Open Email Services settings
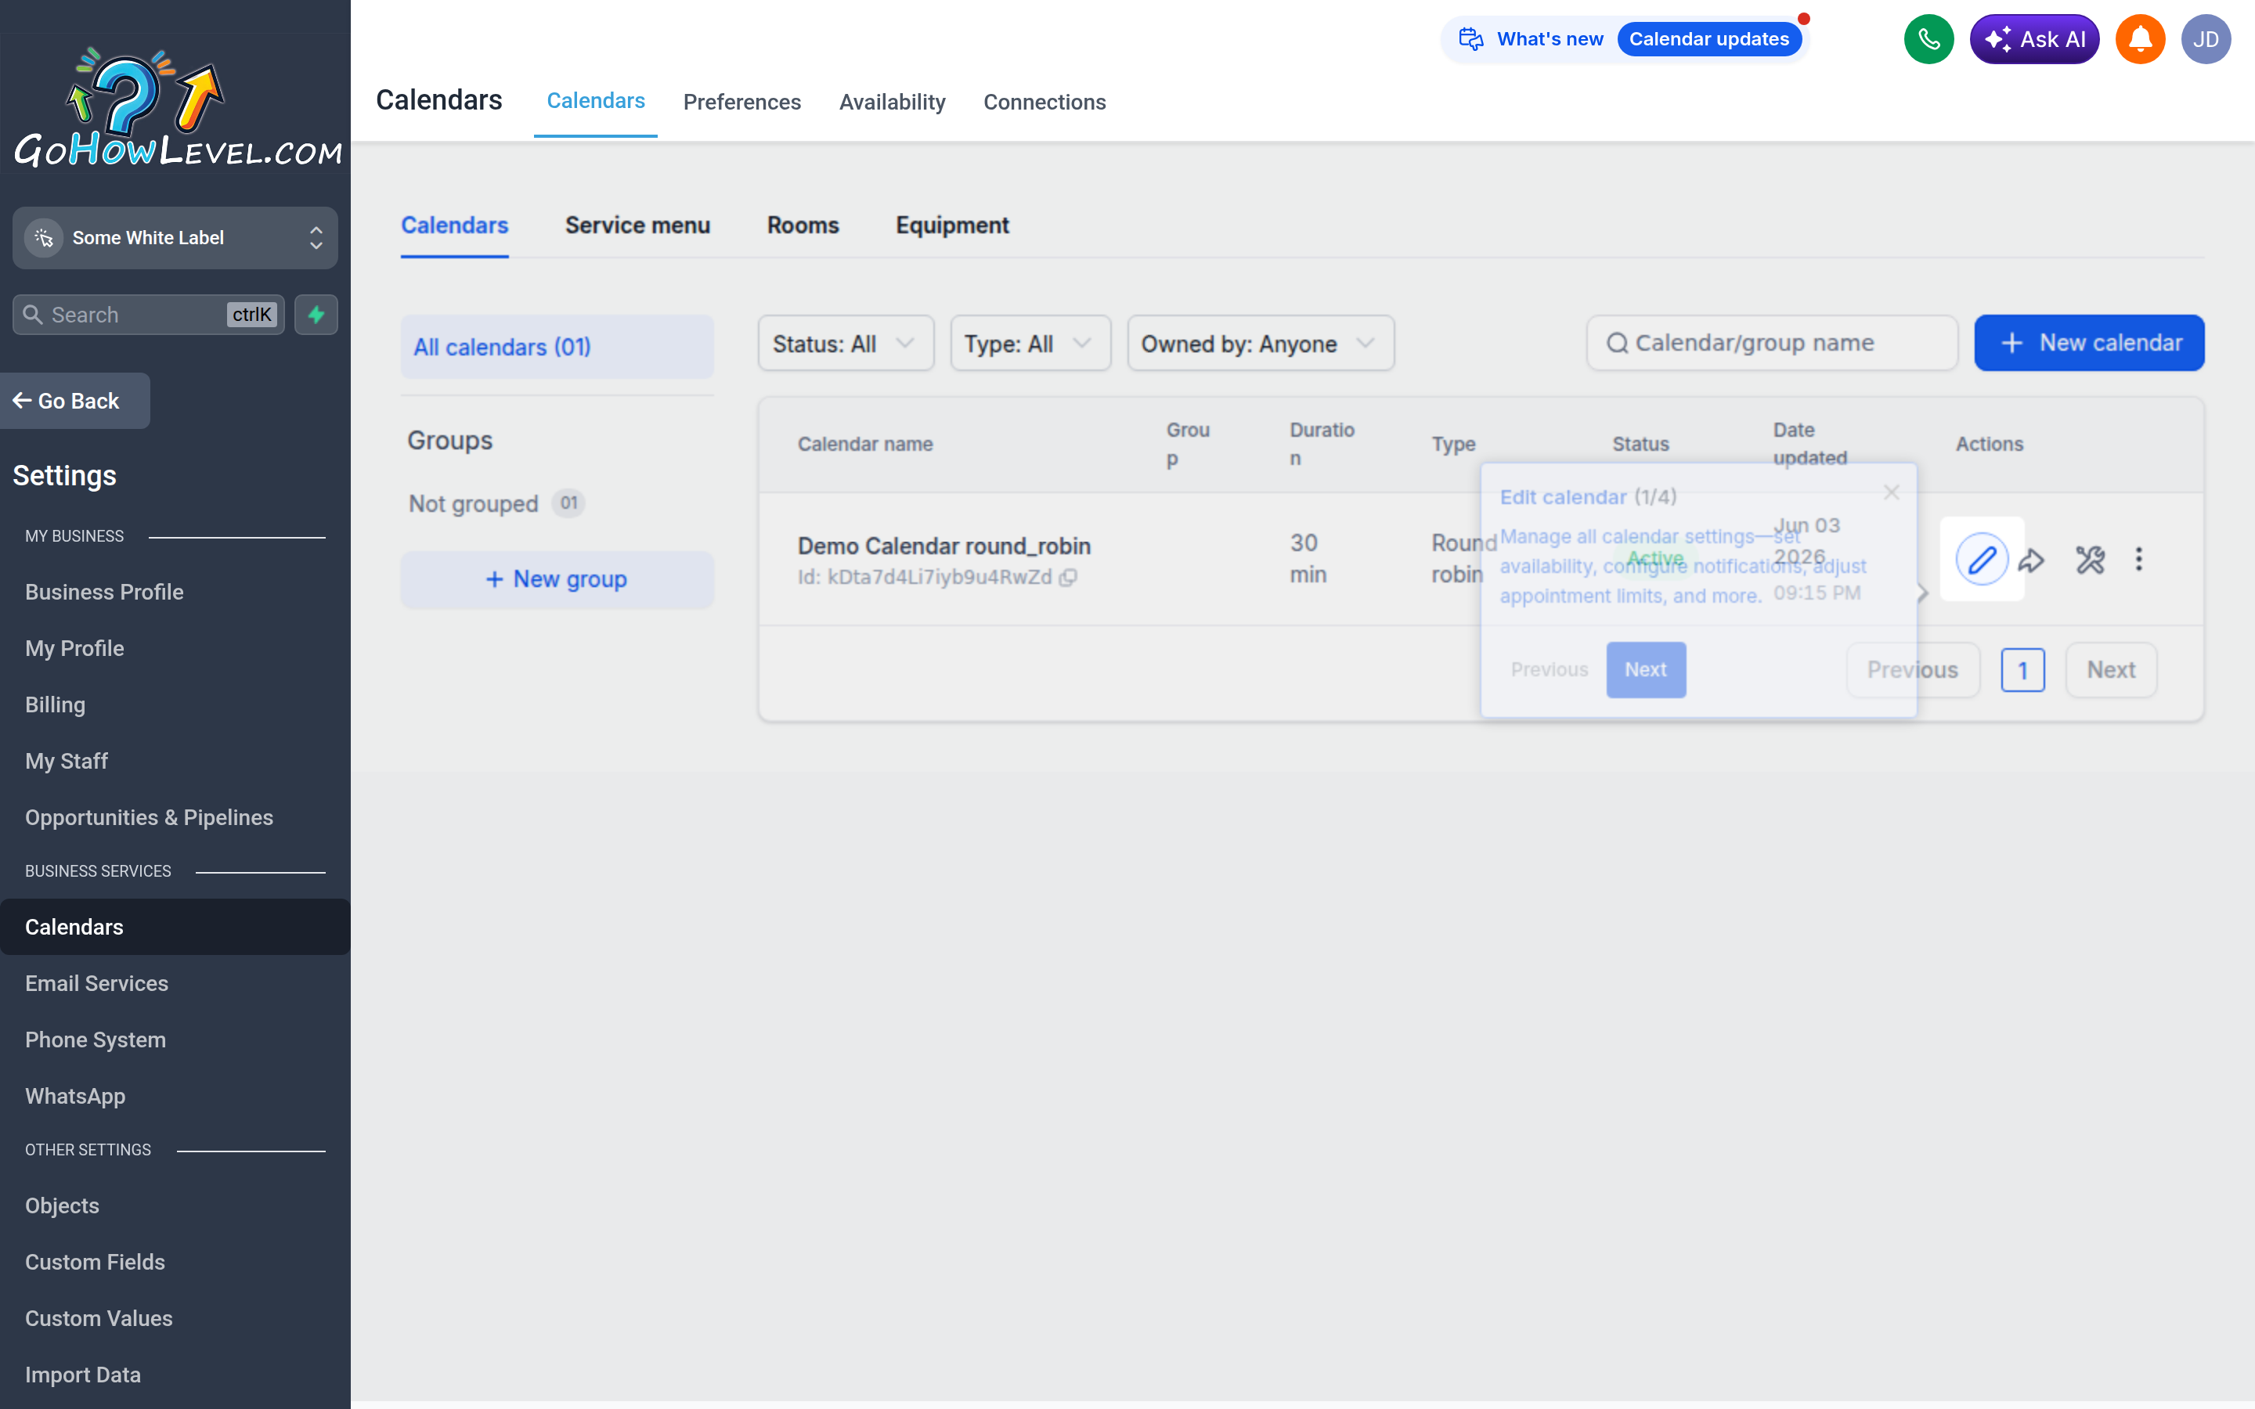 [97, 983]
